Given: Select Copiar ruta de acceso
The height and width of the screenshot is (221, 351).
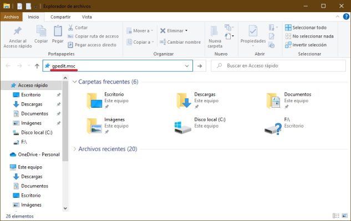Looking at the screenshot, I should tap(93, 36).
